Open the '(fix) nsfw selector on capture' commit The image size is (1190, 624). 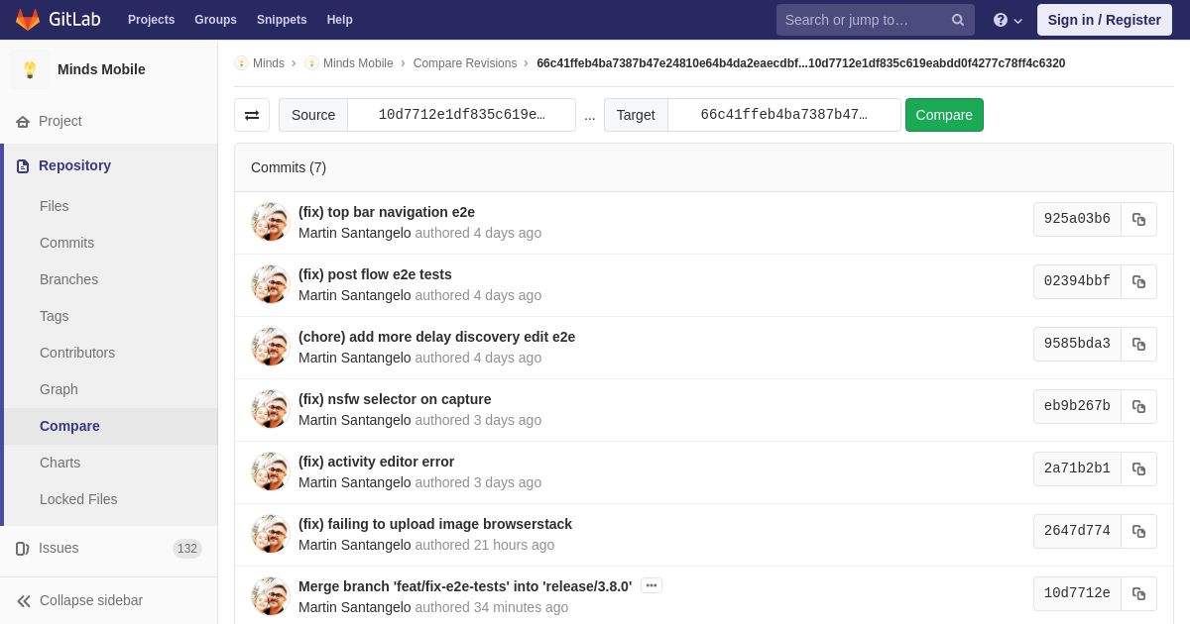pyautogui.click(x=395, y=399)
